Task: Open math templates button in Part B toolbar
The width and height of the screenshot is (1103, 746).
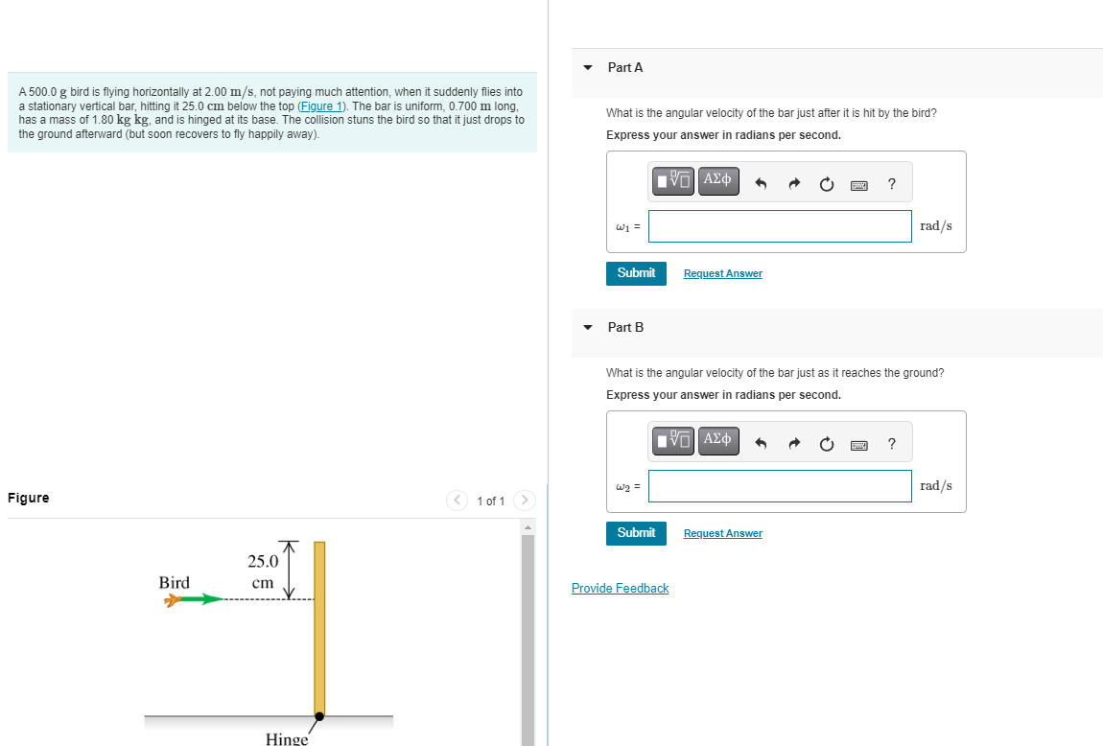Action: coord(673,441)
